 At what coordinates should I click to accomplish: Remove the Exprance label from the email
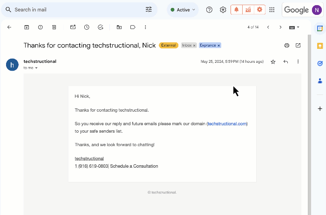click(219, 46)
